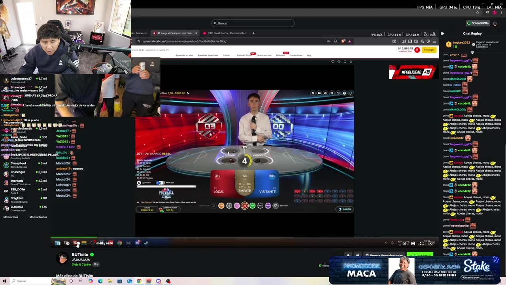506x285 pixels.
Task: Mute the Kick clip volume icon
Action: [x=66, y=243]
